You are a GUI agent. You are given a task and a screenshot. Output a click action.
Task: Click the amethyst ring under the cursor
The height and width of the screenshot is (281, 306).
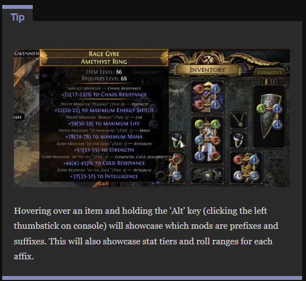point(177,140)
